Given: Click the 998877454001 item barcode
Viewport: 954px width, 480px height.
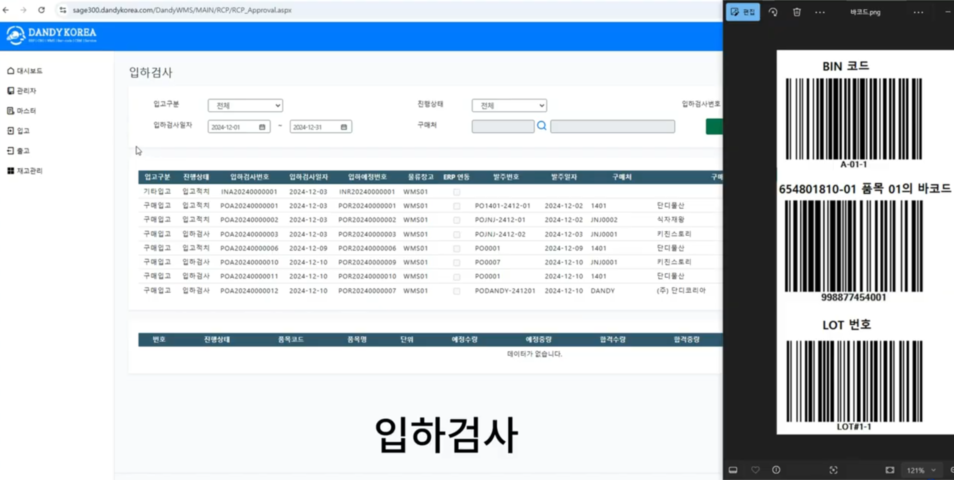Looking at the screenshot, I should pyautogui.click(x=853, y=246).
